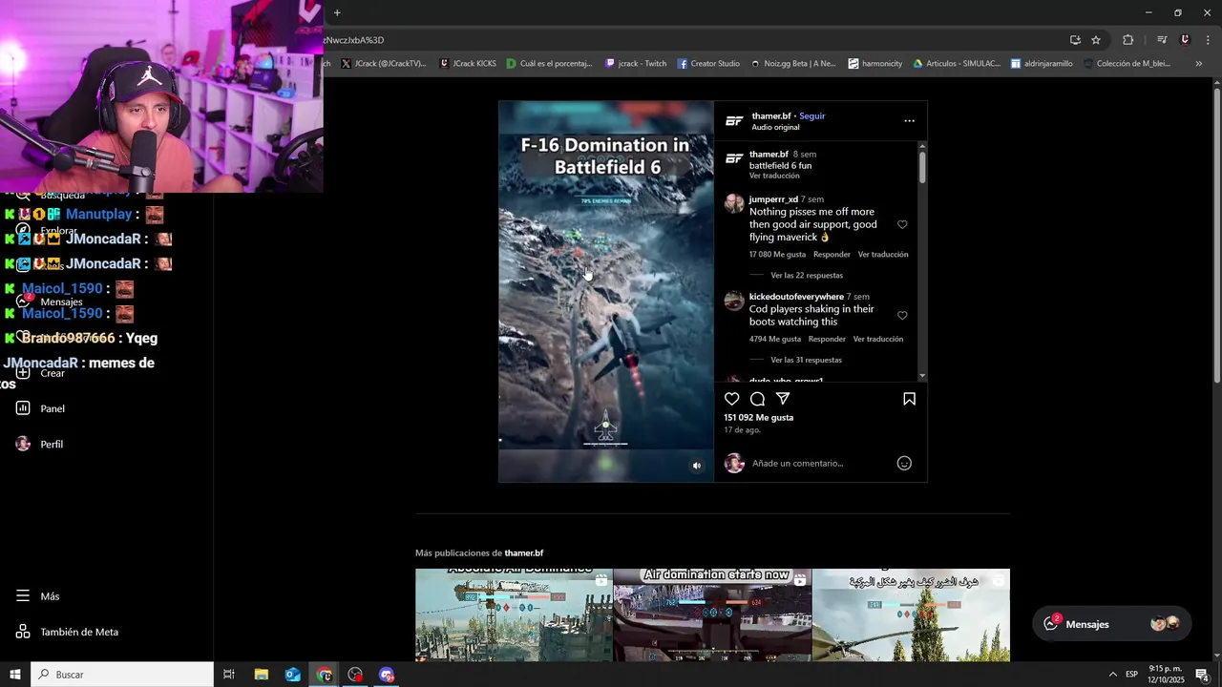Image resolution: width=1222 pixels, height=687 pixels.
Task: Show hidden system tray icons
Action: click(1112, 675)
